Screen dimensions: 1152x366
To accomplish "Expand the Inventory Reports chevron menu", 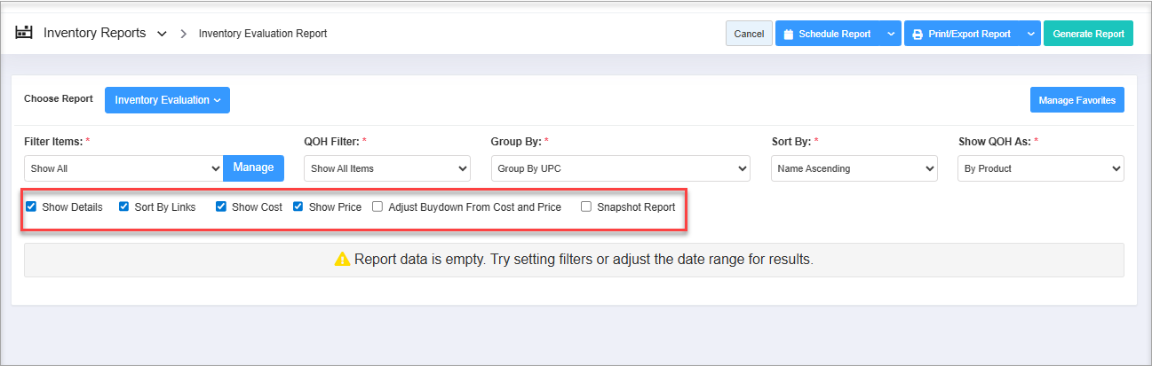I will tap(162, 34).
